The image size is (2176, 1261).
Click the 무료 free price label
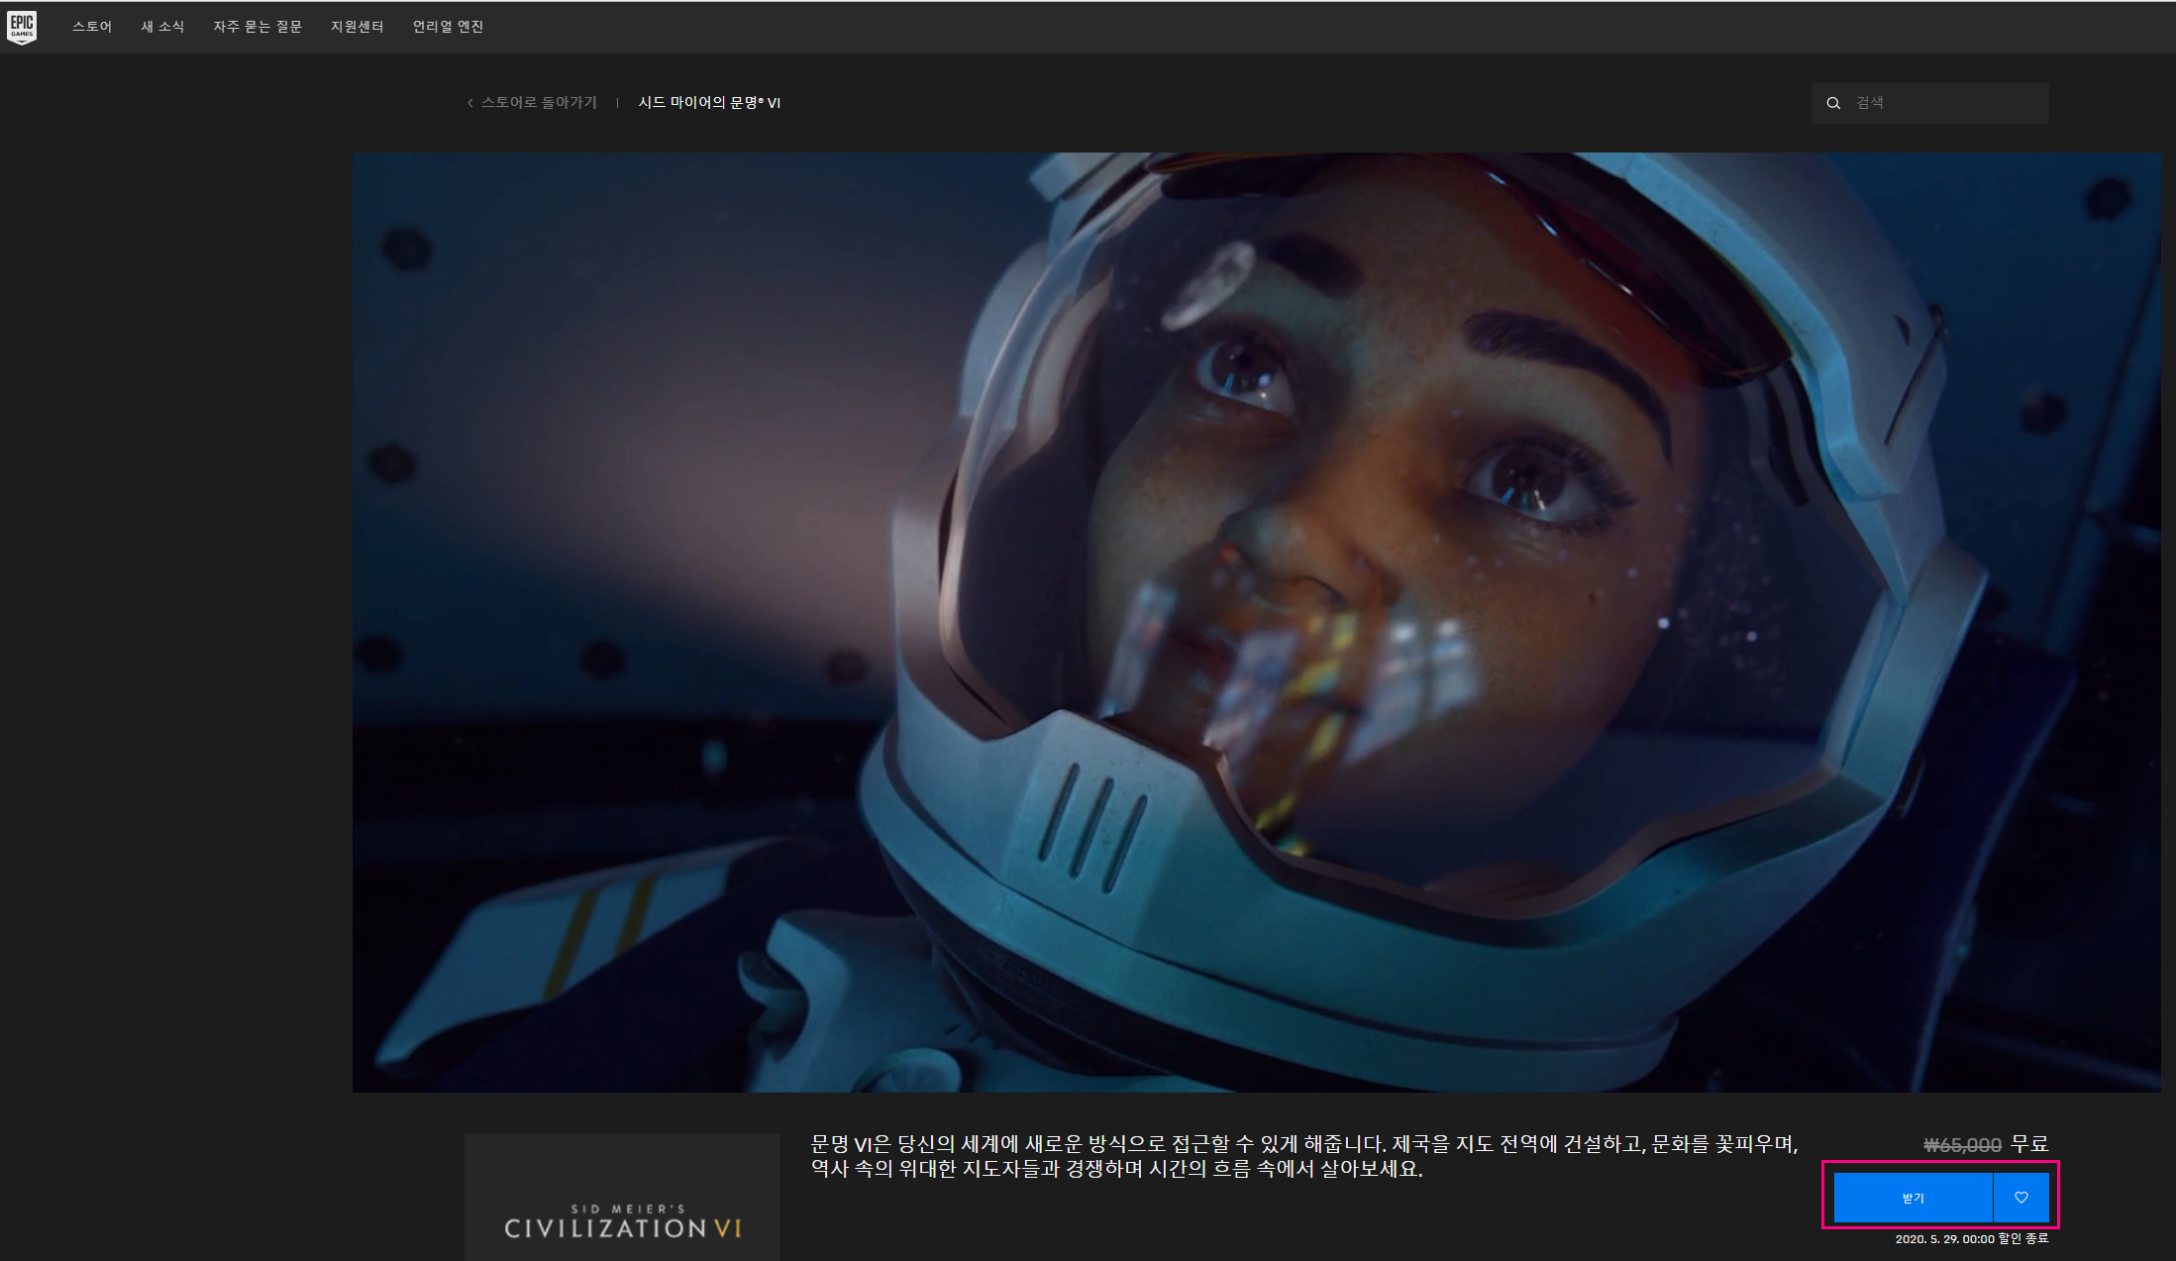point(2029,1144)
